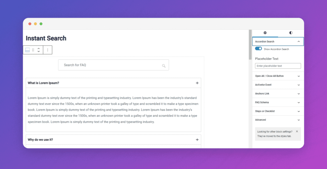Click the Enter placeholder text field
The width and height of the screenshot is (327, 169).
(x=278, y=66)
